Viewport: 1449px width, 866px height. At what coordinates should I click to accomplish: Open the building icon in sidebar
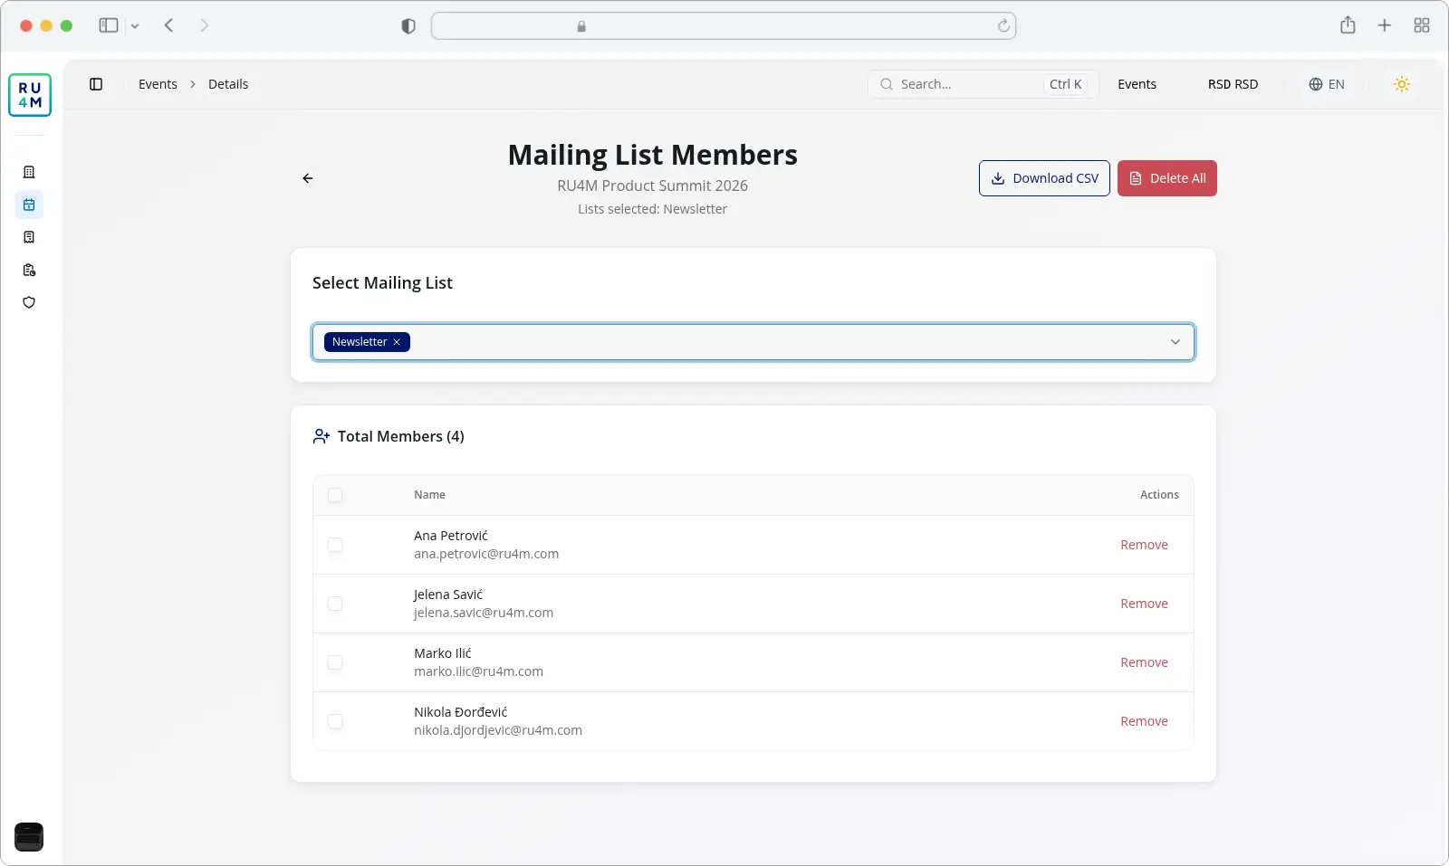[x=29, y=172]
